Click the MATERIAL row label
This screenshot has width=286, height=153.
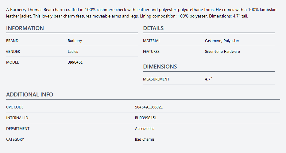[152, 41]
